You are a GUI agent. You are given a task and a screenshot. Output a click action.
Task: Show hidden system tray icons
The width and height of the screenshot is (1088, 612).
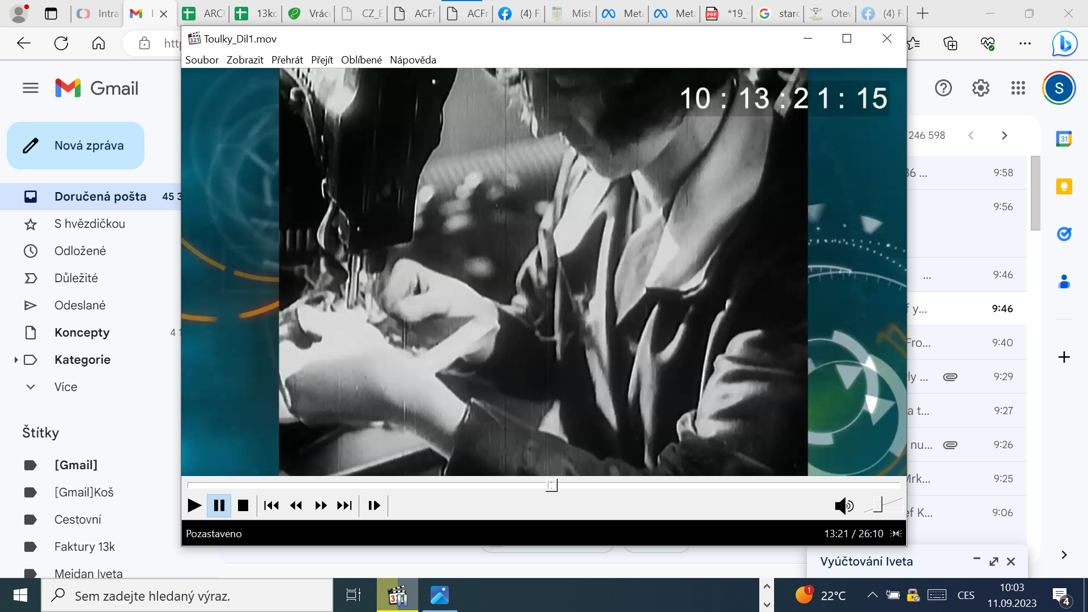(873, 595)
